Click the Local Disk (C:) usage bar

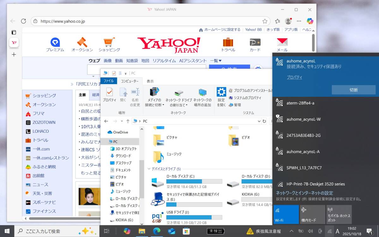[x=194, y=181]
